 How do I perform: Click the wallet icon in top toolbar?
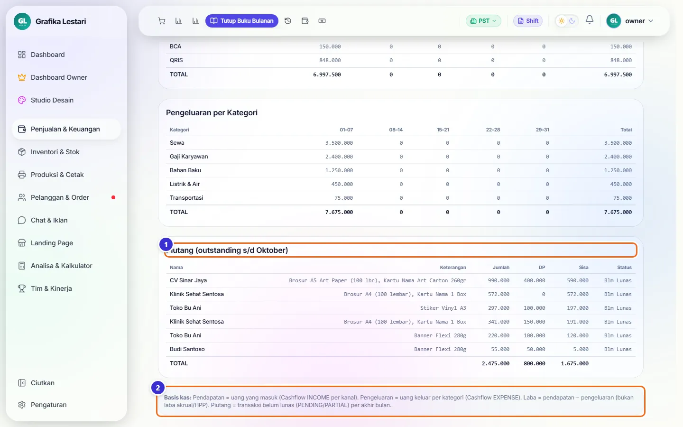pos(305,21)
